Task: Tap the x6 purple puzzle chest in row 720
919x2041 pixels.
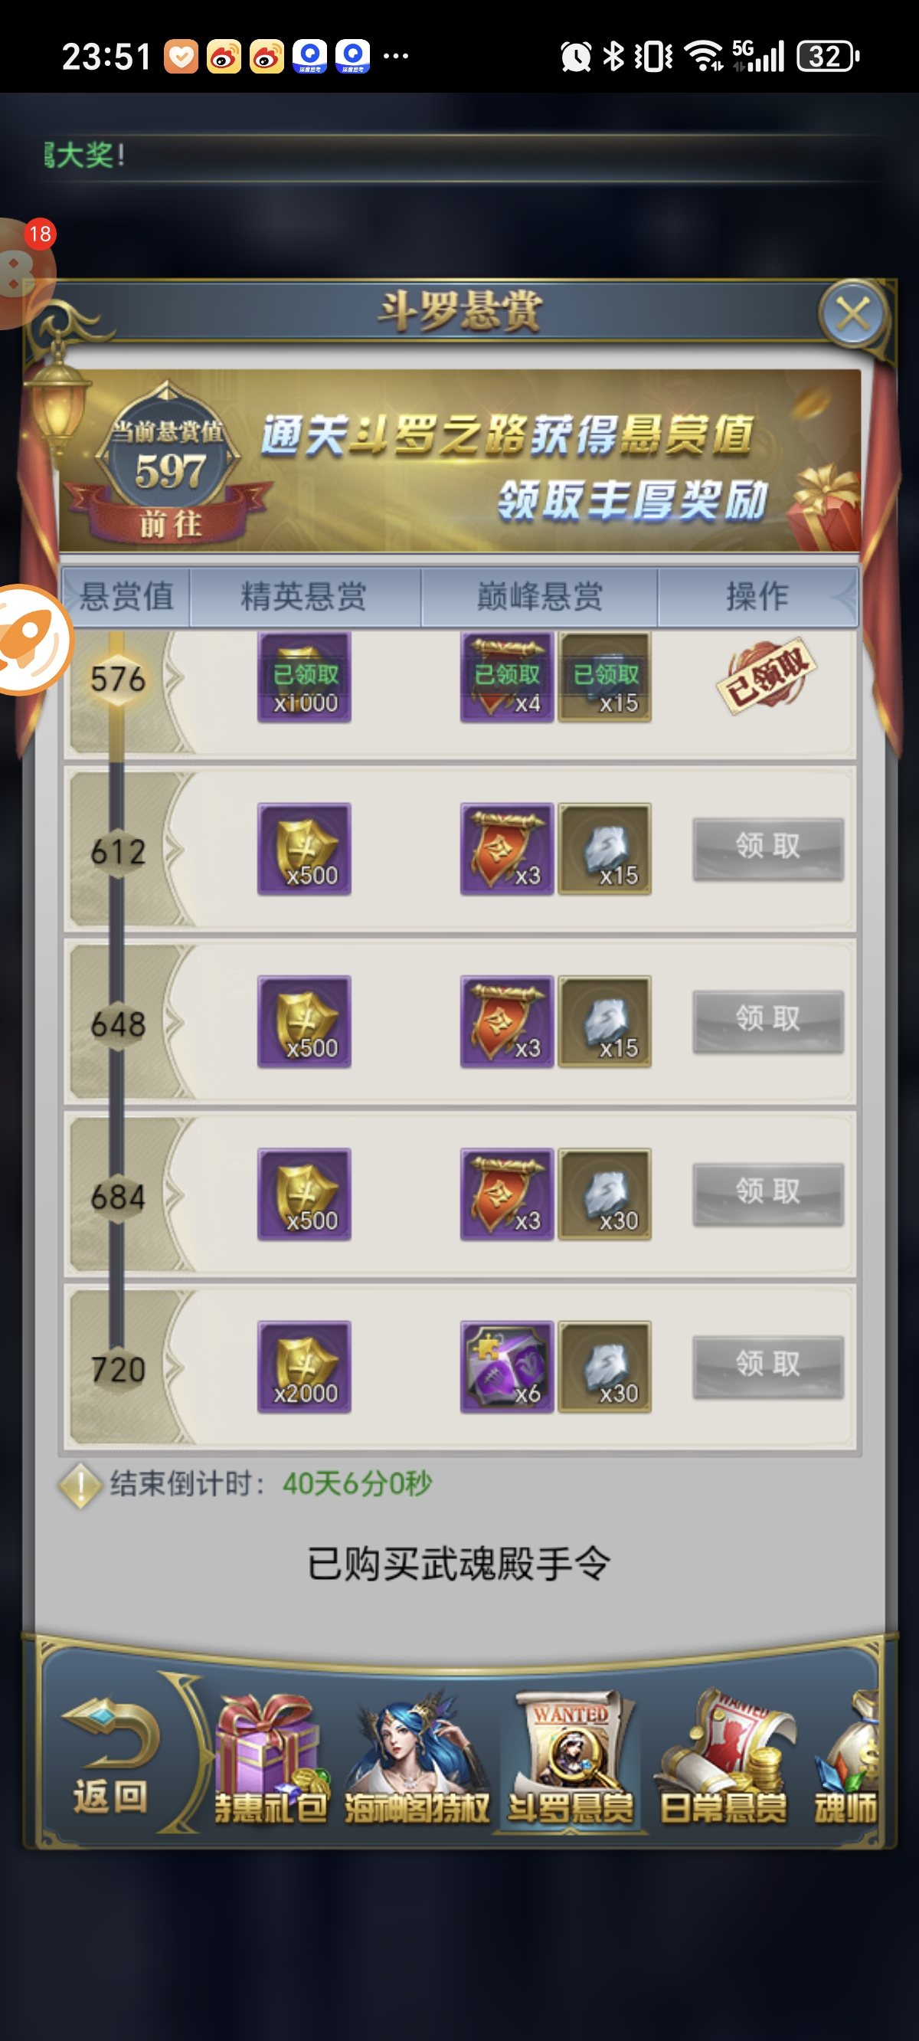Action: click(507, 1368)
